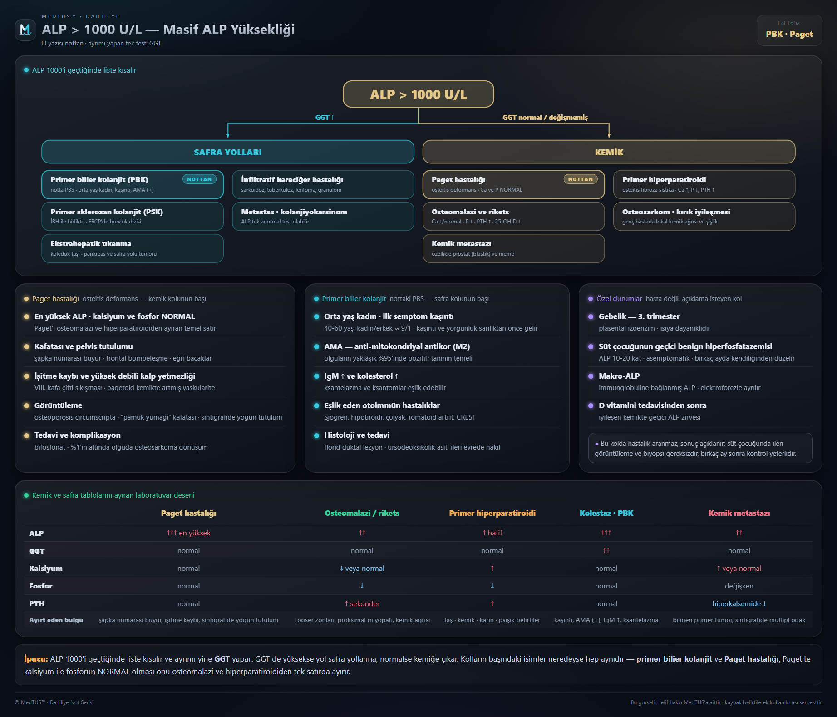The image size is (837, 717).
Task: Click the KEMİK header box
Action: pyautogui.click(x=609, y=152)
